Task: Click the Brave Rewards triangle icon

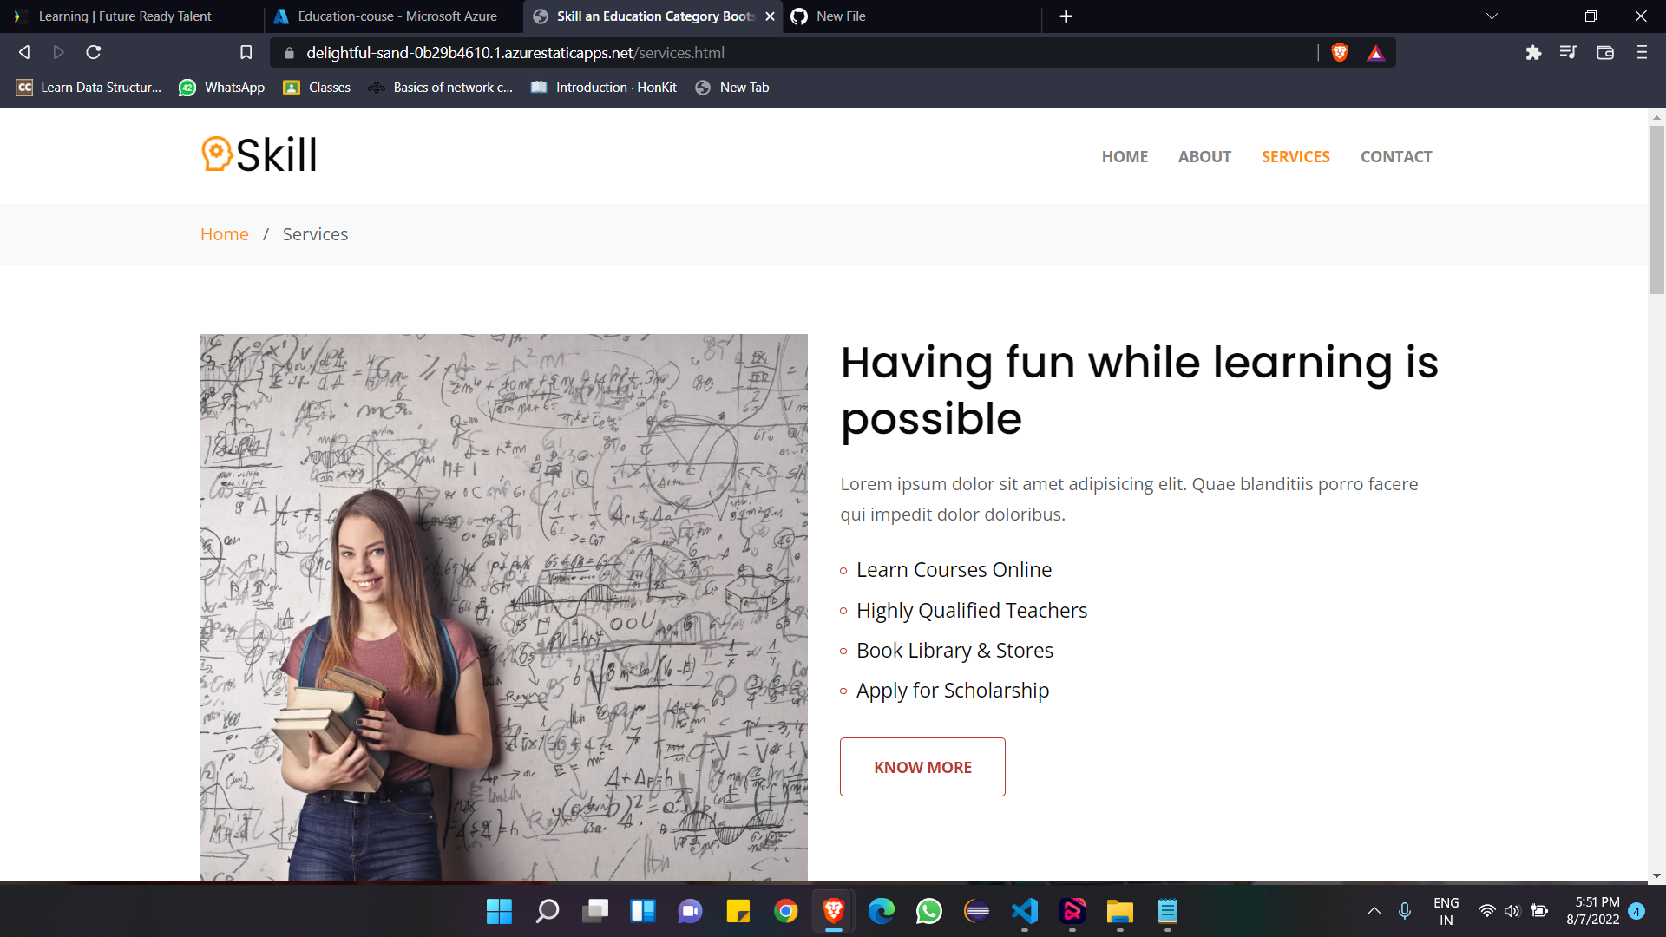Action: click(x=1376, y=53)
